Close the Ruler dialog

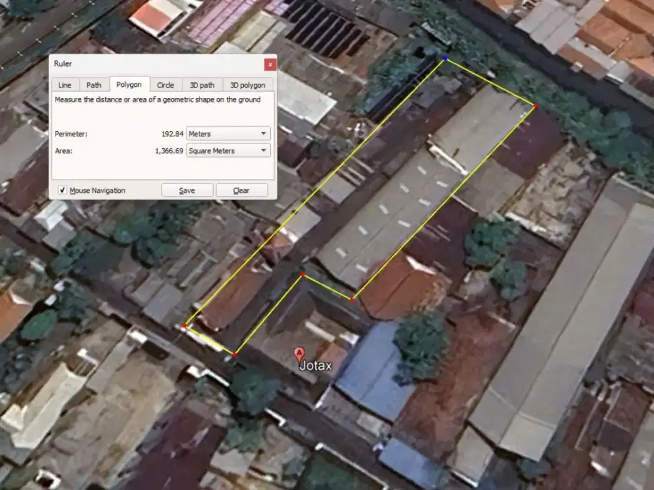[x=269, y=64]
